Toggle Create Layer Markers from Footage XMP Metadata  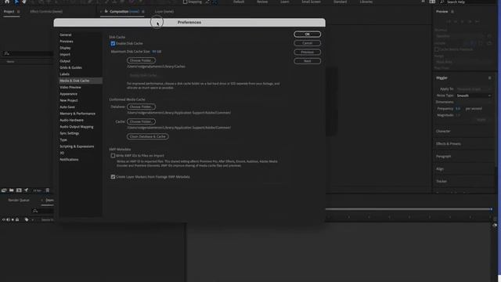(x=113, y=177)
